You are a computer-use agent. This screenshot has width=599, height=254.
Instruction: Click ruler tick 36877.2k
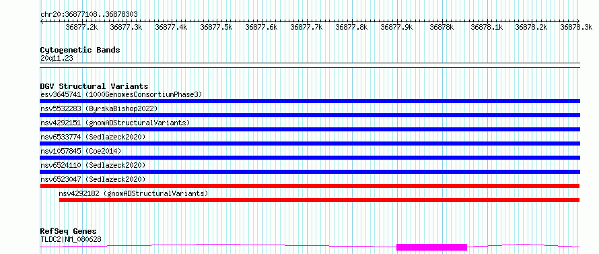tap(81, 27)
